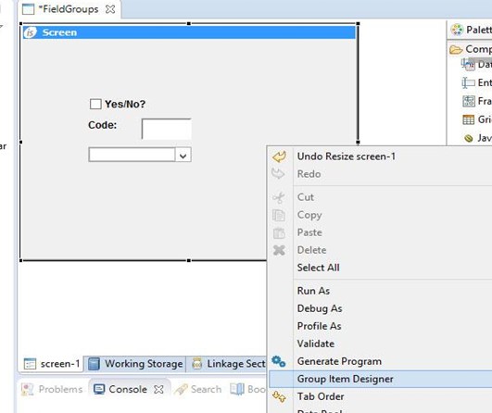Switch to the FieldGroups editor tab

click(70, 9)
